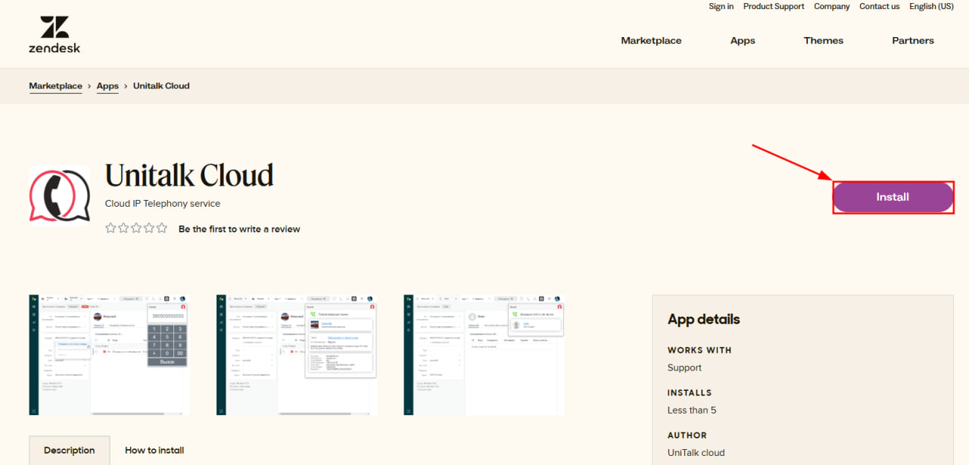
Task: Click the Apps breadcrumb link
Action: click(x=107, y=86)
